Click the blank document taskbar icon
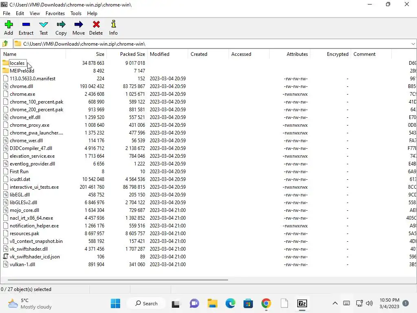This screenshot has width=417, height=313. (284, 303)
